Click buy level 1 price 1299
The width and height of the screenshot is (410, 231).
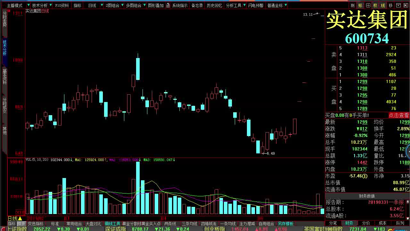362,81
